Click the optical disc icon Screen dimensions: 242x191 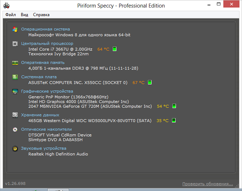point(15,130)
